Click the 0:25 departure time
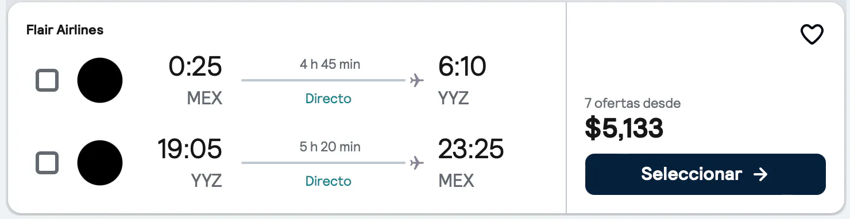Screen dimensions: 850x219 [195, 67]
